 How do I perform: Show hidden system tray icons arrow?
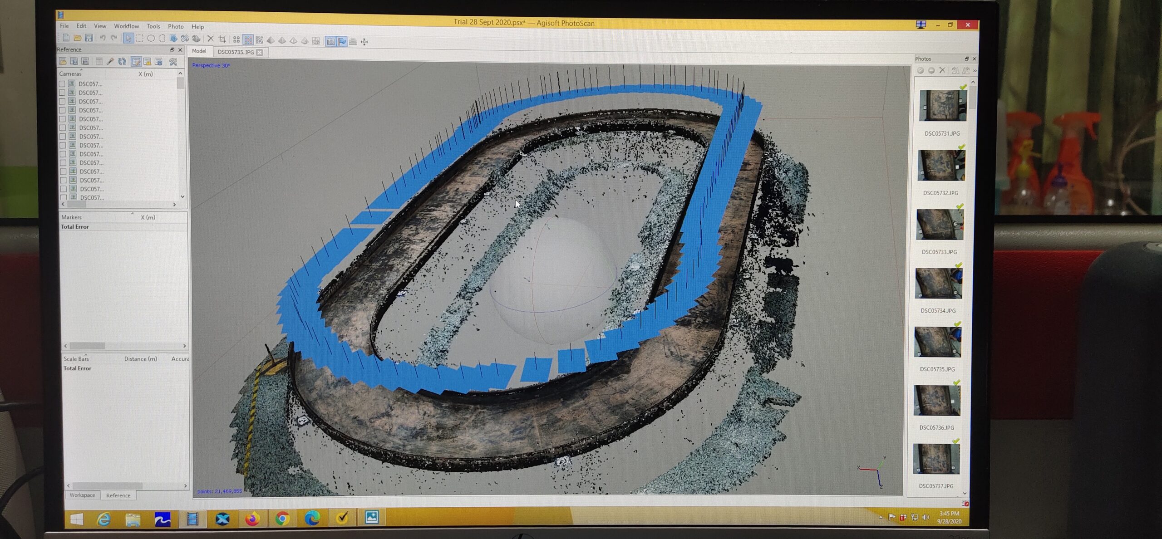click(881, 517)
